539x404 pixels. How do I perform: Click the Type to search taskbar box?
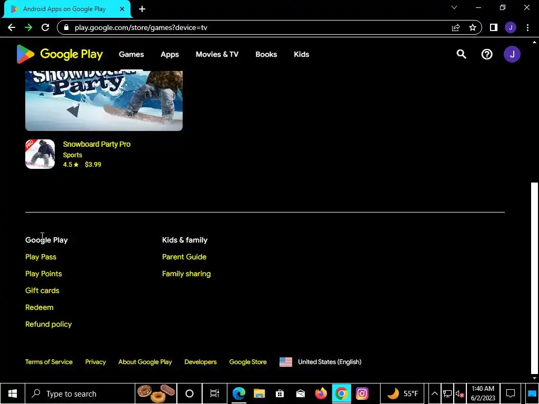[x=80, y=393]
